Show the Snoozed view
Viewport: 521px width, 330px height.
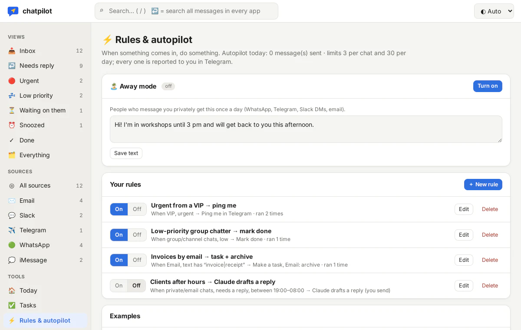(x=45, y=125)
